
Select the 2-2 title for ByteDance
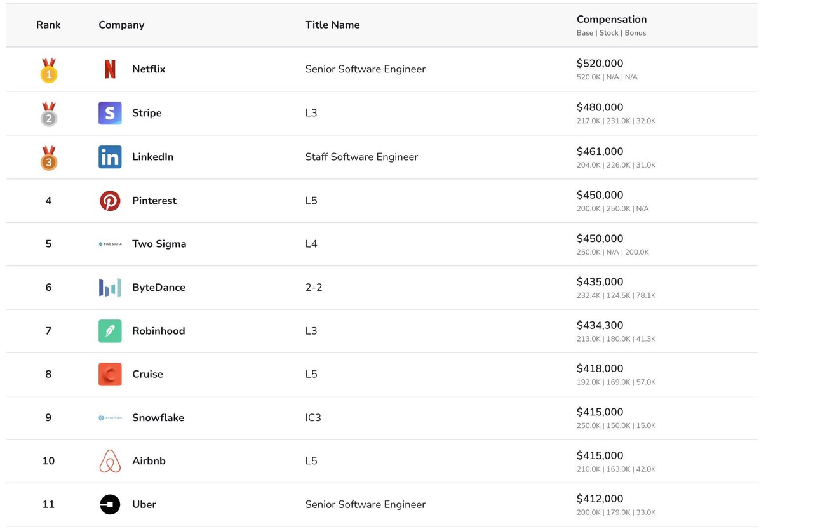pos(314,288)
